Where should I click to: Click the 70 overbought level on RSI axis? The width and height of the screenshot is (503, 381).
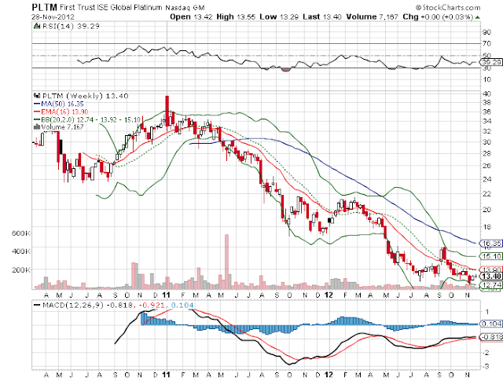tap(486, 43)
